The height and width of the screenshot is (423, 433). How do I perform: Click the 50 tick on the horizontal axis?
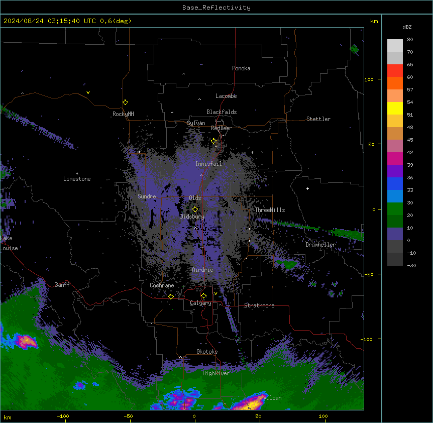258,416
